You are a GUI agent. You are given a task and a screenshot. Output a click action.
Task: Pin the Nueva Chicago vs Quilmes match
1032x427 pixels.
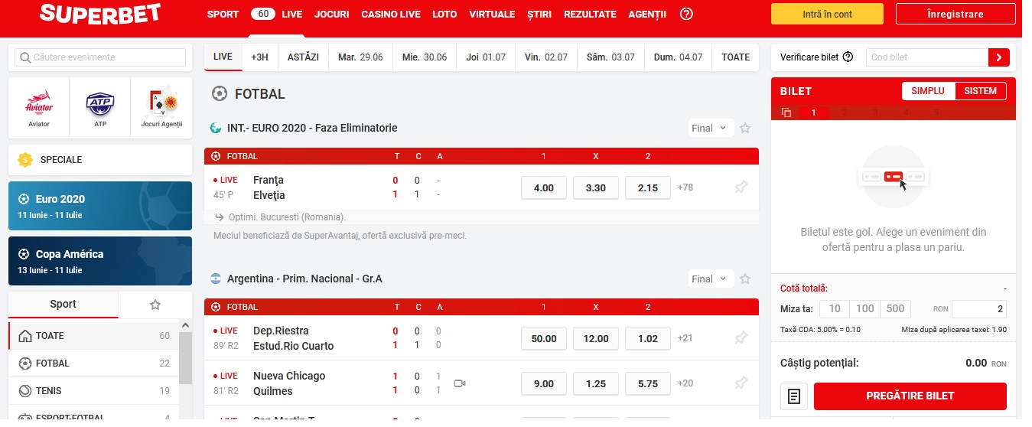[x=741, y=383]
